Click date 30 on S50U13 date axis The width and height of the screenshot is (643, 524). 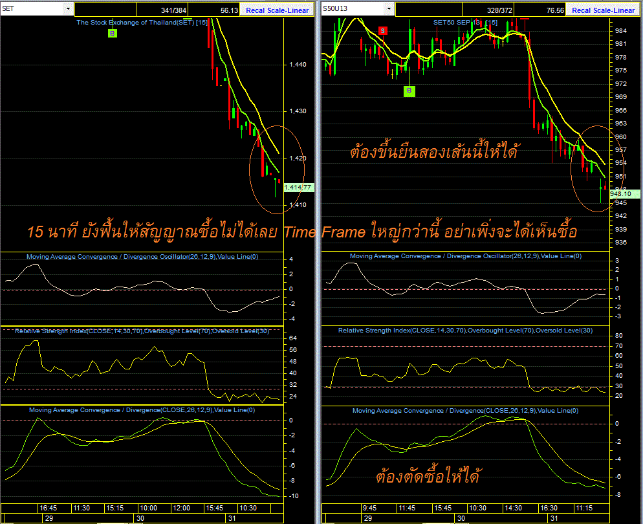tap(461, 518)
